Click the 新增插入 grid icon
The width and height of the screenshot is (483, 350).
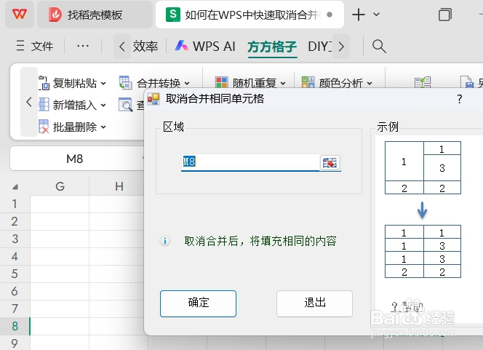click(x=44, y=105)
